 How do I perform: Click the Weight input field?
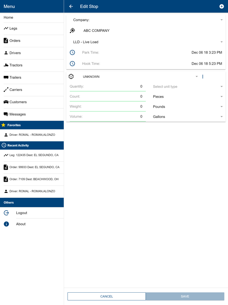108,106
